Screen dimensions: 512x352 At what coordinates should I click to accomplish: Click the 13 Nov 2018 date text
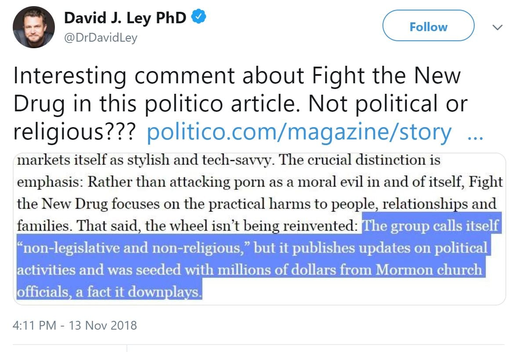click(103, 326)
